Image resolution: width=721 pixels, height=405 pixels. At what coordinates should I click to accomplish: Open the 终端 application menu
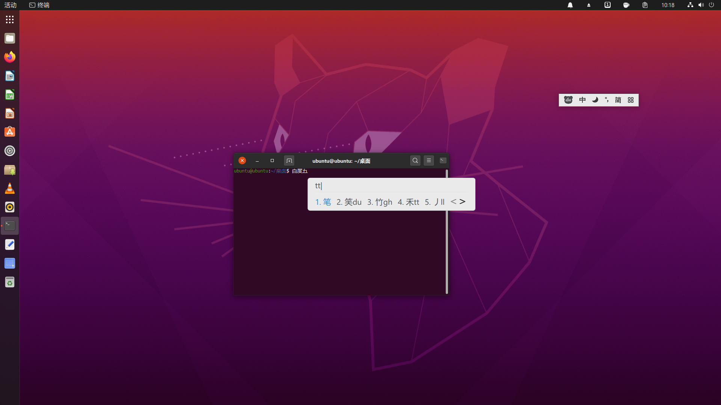[39, 5]
